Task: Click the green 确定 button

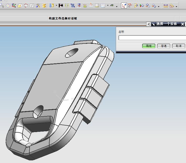Action: click(149, 46)
